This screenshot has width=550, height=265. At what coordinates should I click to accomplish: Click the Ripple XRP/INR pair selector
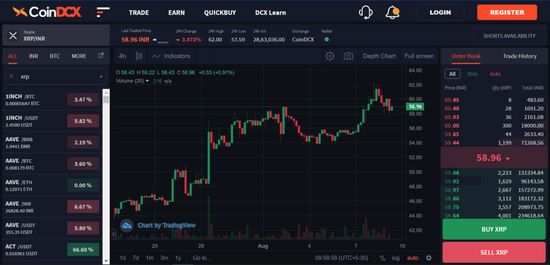point(56,35)
